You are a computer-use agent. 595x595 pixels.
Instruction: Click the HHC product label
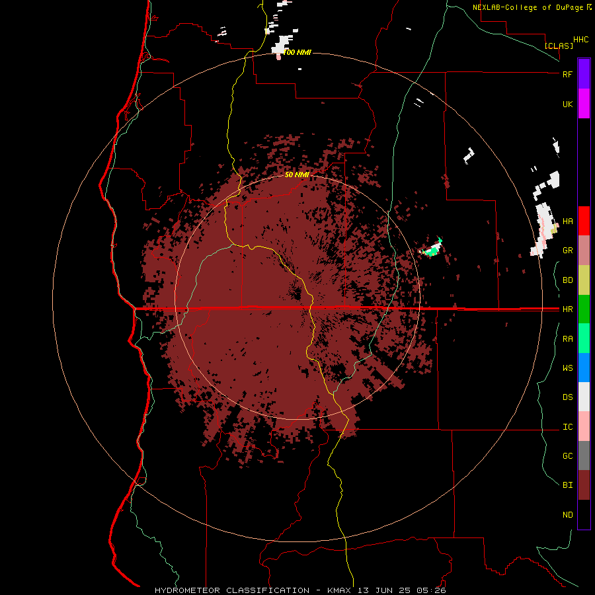click(x=581, y=40)
